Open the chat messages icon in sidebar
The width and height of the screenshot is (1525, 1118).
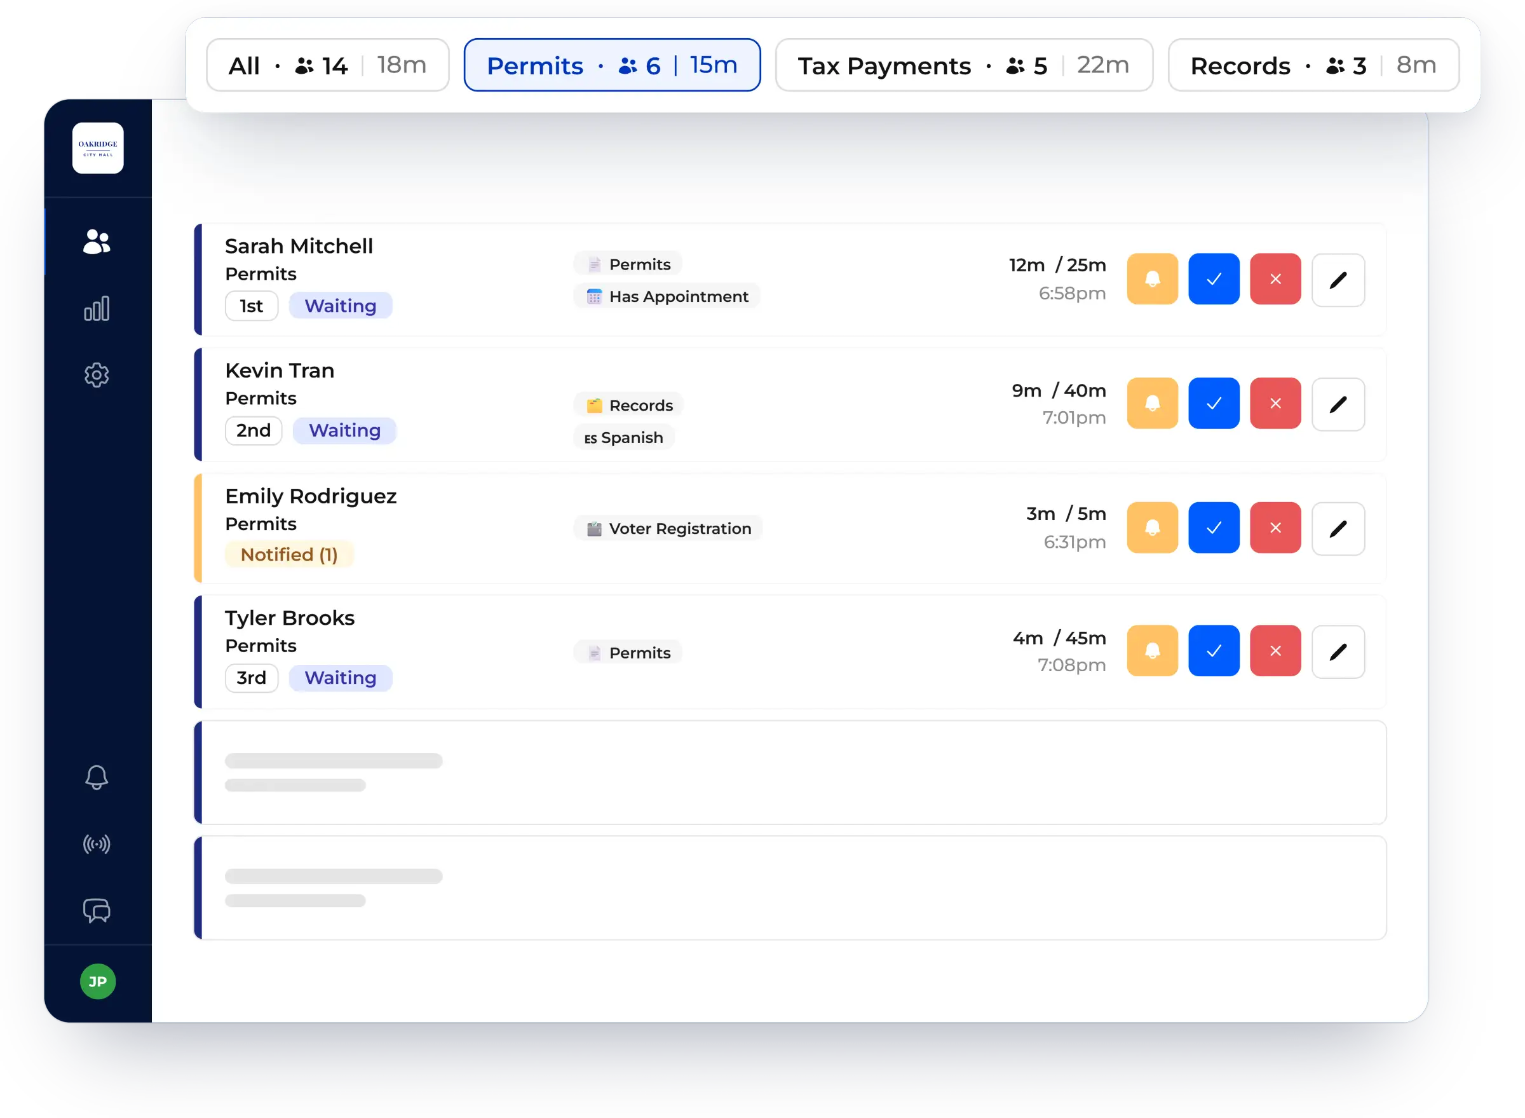pyautogui.click(x=97, y=911)
